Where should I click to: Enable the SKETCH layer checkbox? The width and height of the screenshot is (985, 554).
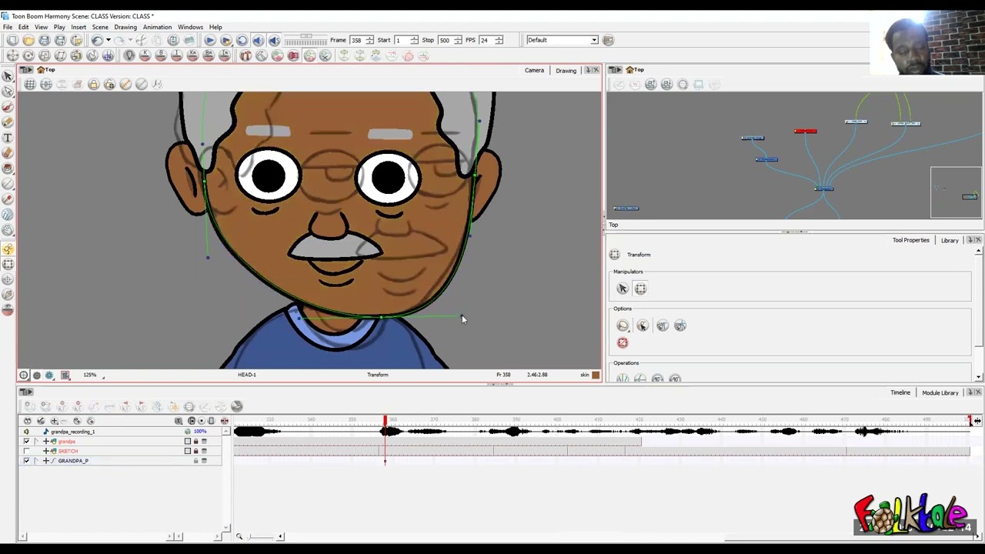tap(26, 451)
